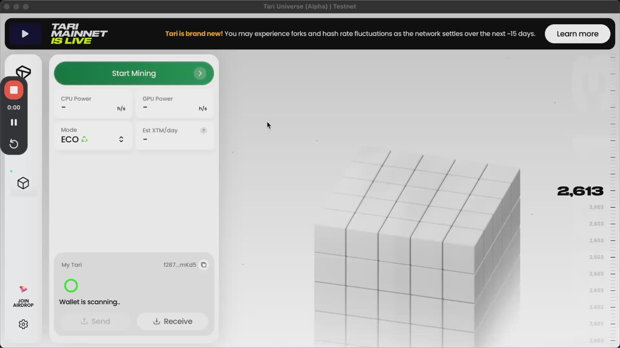Click the cube icon in sidebar
This screenshot has height=348, width=620.
23,183
